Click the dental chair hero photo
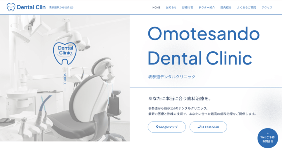 pyautogui.click(x=65, y=78)
